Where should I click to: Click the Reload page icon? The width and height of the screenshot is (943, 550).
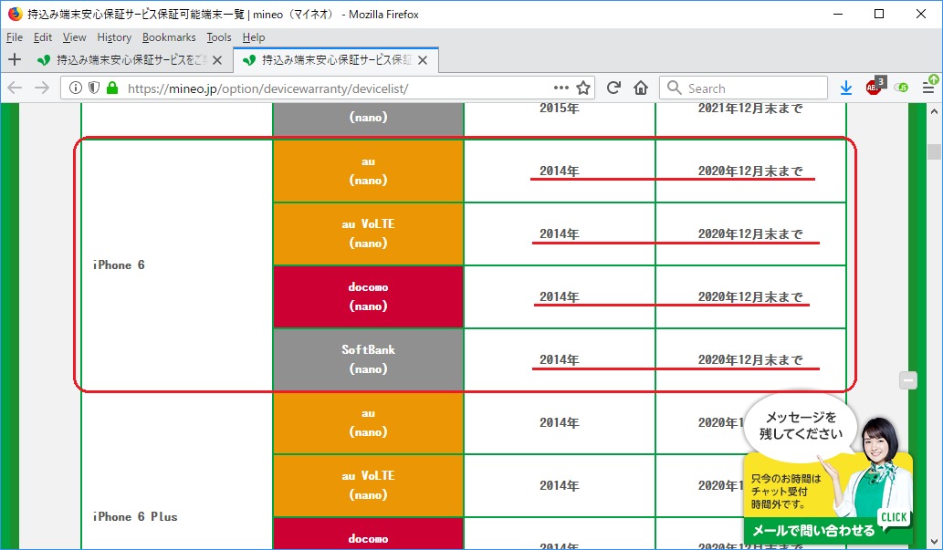tap(613, 88)
